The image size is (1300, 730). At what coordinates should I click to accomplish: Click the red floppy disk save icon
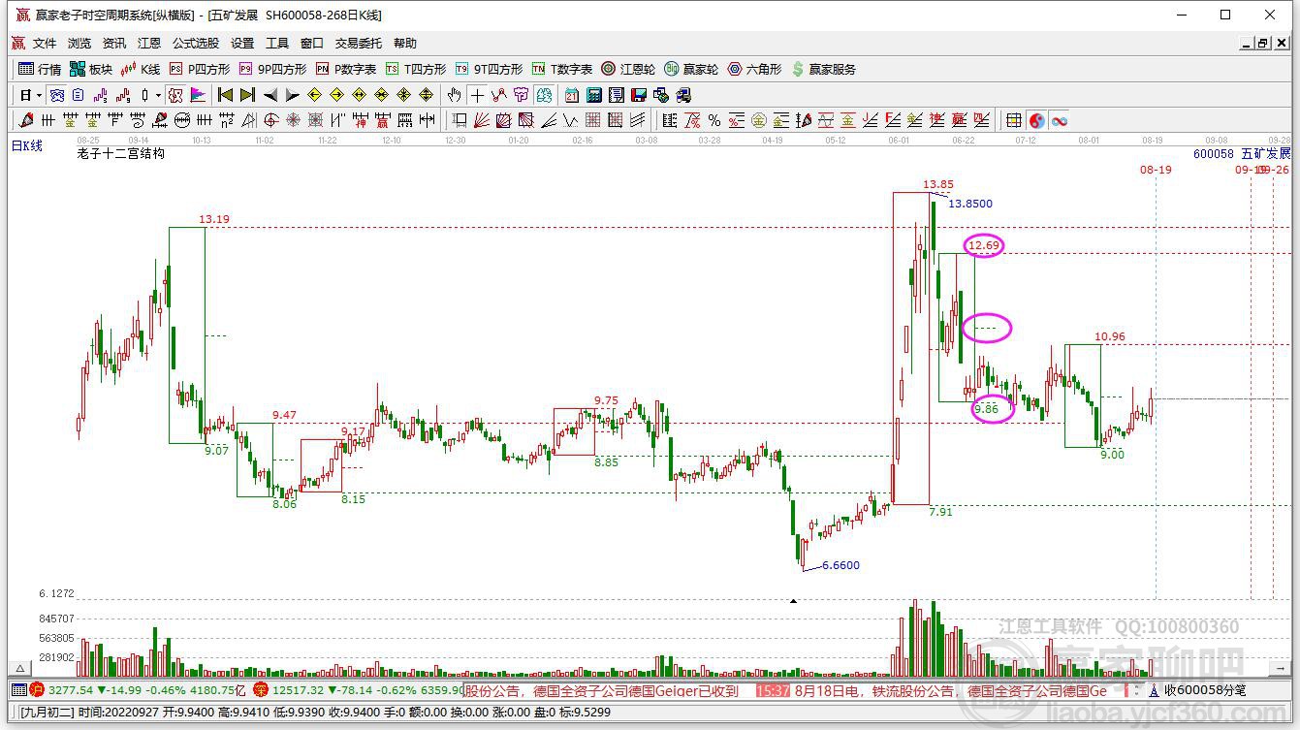(x=639, y=95)
